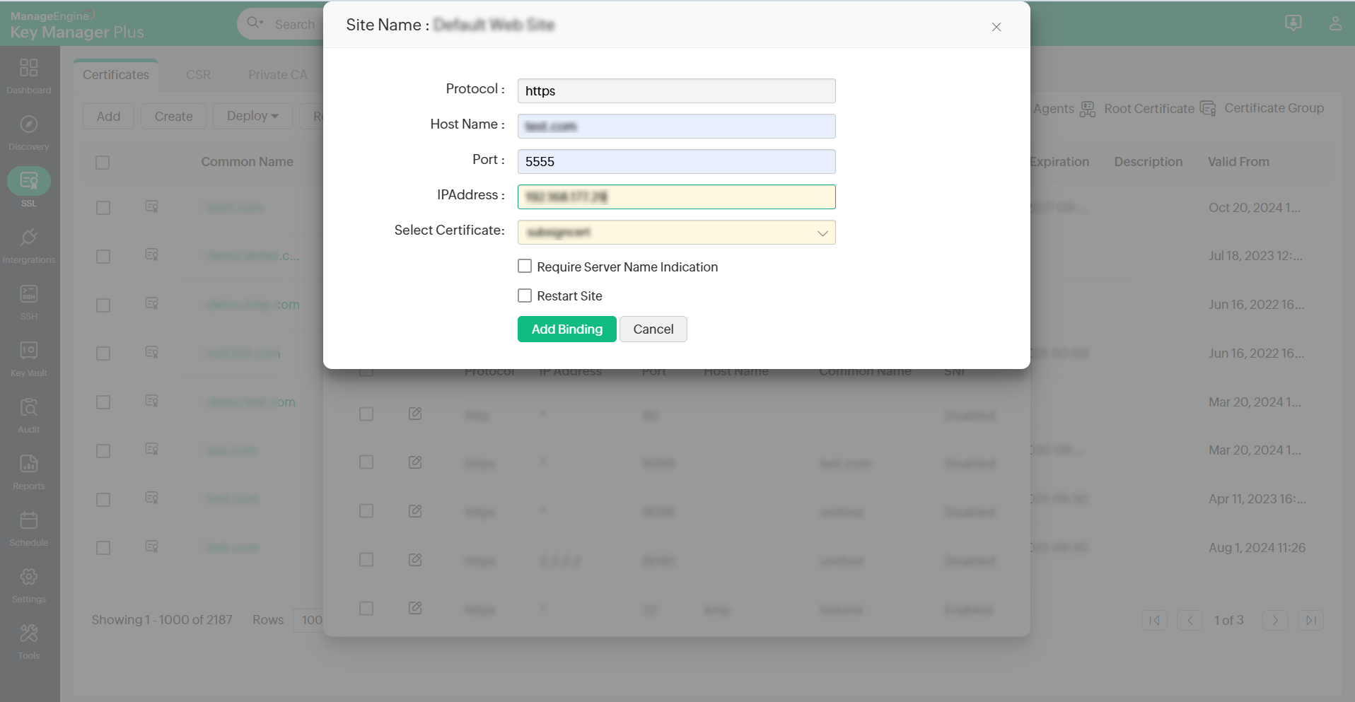Switch to the CSR tab
This screenshot has height=702, width=1355.
[198, 75]
